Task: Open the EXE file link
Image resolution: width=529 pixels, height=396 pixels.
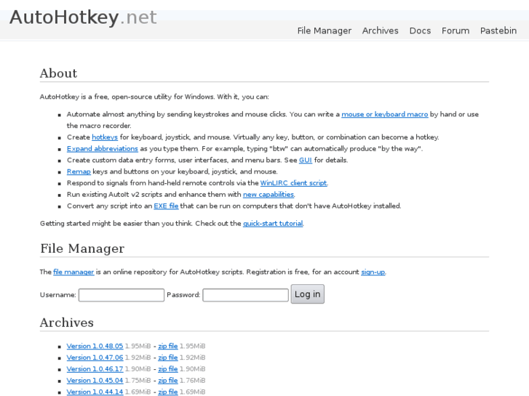Action: point(166,206)
